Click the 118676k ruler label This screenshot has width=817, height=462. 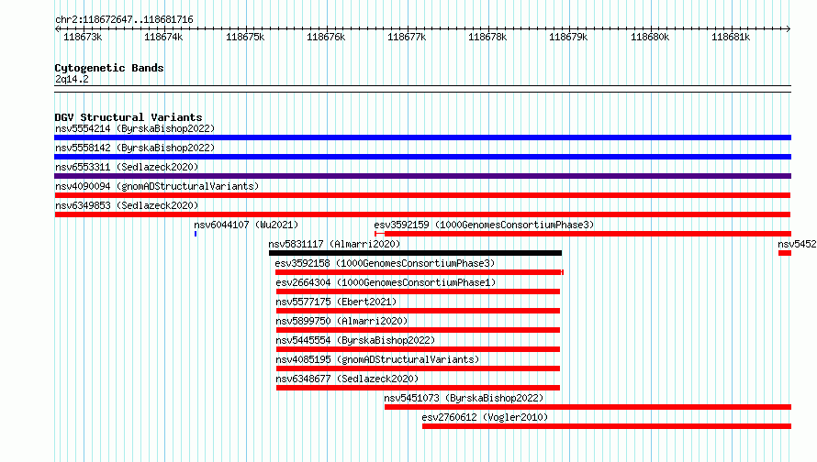click(326, 37)
